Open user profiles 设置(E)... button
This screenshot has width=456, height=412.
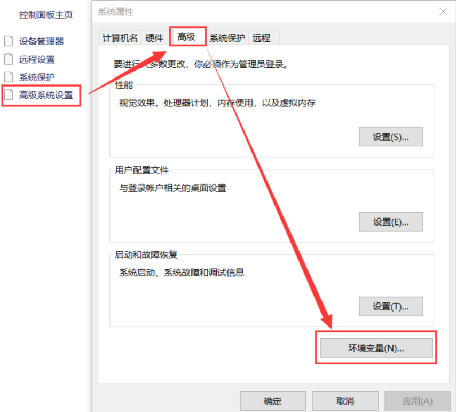[x=391, y=222]
